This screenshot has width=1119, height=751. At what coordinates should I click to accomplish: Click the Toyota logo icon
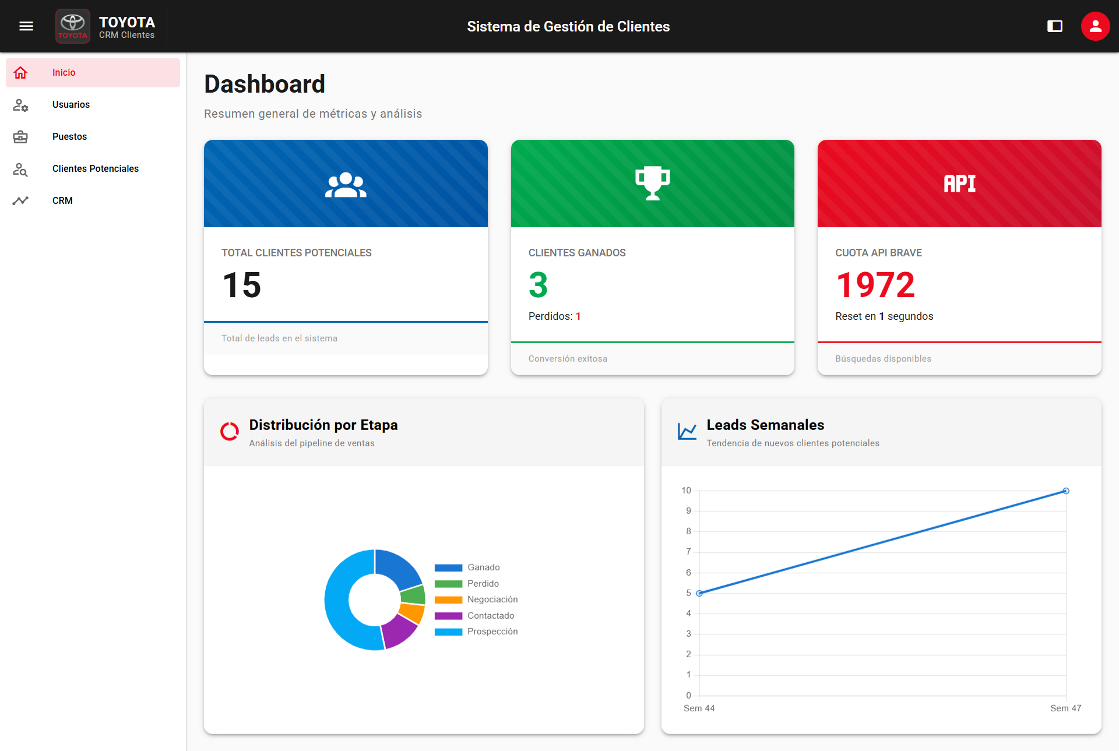(73, 26)
